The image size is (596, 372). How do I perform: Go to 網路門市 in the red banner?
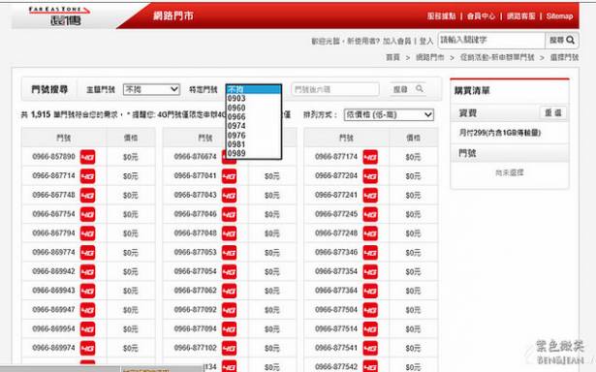(x=173, y=15)
